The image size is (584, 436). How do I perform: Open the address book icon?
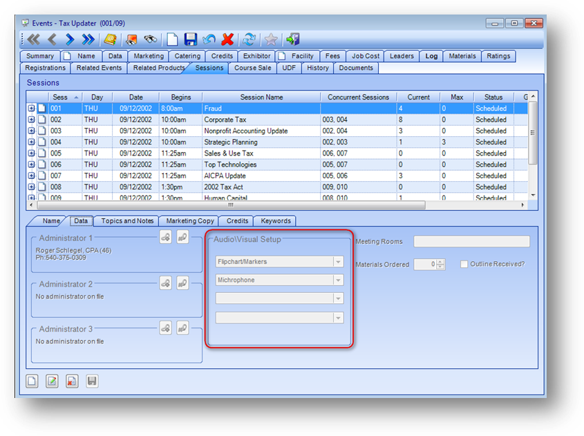tap(111, 39)
